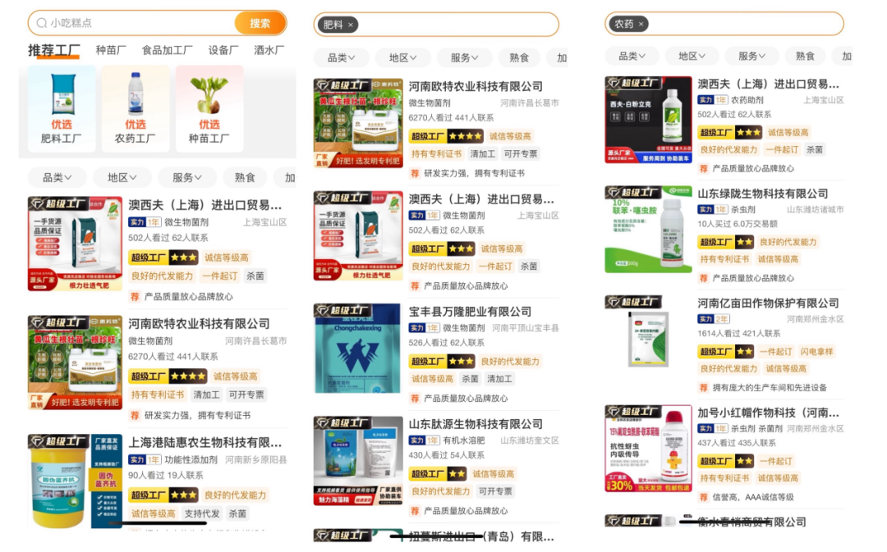Expand the 品类 filter in left panel
Viewport: 887px width, 552px height.
point(57,177)
